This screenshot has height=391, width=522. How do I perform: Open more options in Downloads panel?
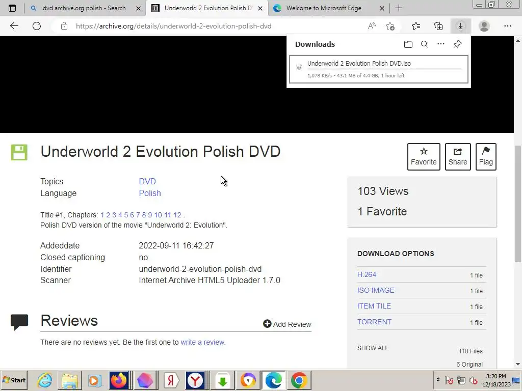point(441,44)
